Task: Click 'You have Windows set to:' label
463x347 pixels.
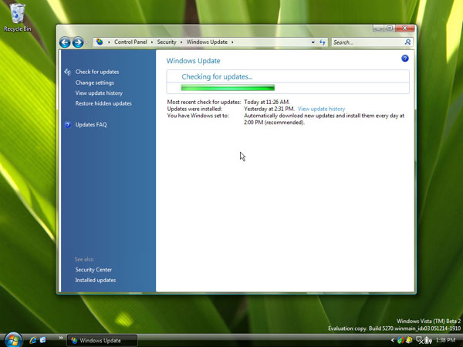Action: [198, 116]
